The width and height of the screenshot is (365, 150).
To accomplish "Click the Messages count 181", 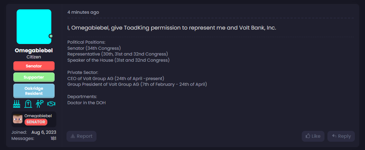I will [x=53, y=138].
